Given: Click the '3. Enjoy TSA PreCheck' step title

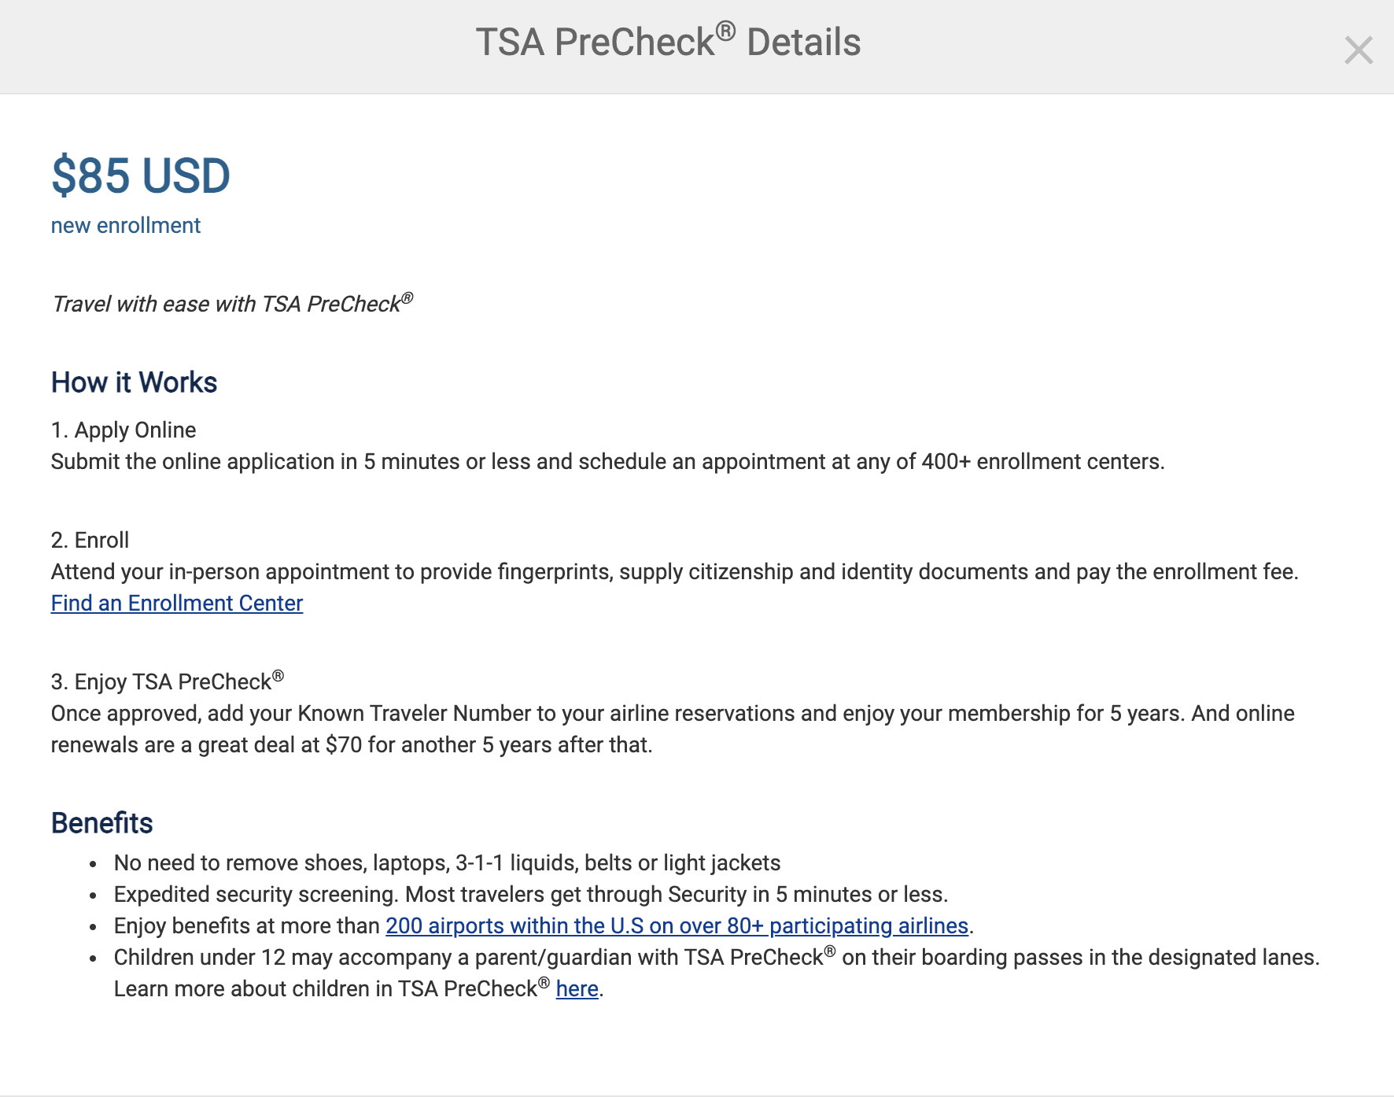Looking at the screenshot, I should point(167,681).
